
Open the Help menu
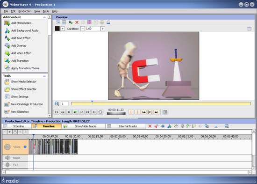click(x=55, y=11)
